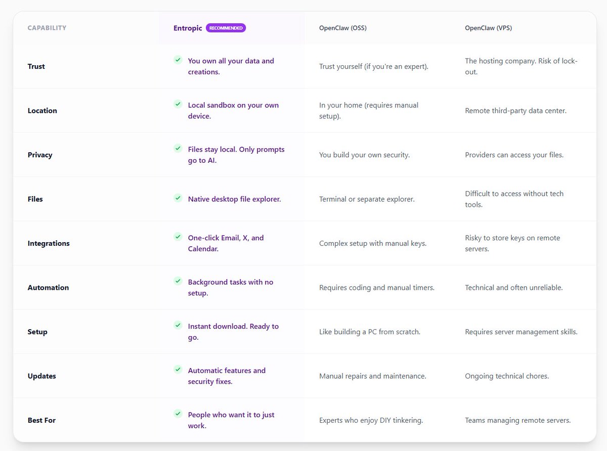Click 'Providers can access your files.'
Image resolution: width=607 pixels, height=451 pixels.
tap(514, 155)
